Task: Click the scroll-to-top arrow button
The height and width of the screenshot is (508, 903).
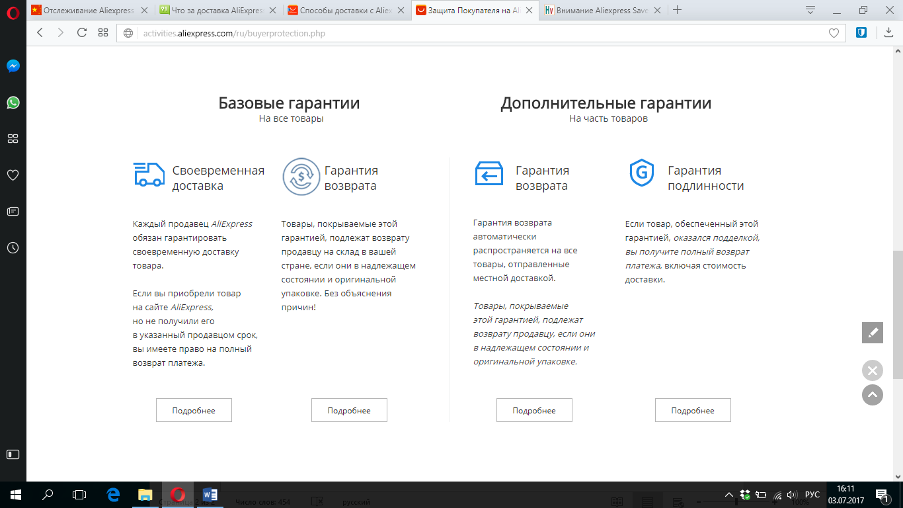Action: coord(873,395)
